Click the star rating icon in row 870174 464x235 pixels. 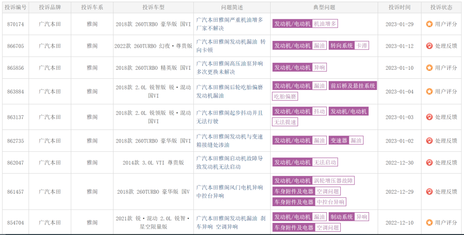[429, 24]
